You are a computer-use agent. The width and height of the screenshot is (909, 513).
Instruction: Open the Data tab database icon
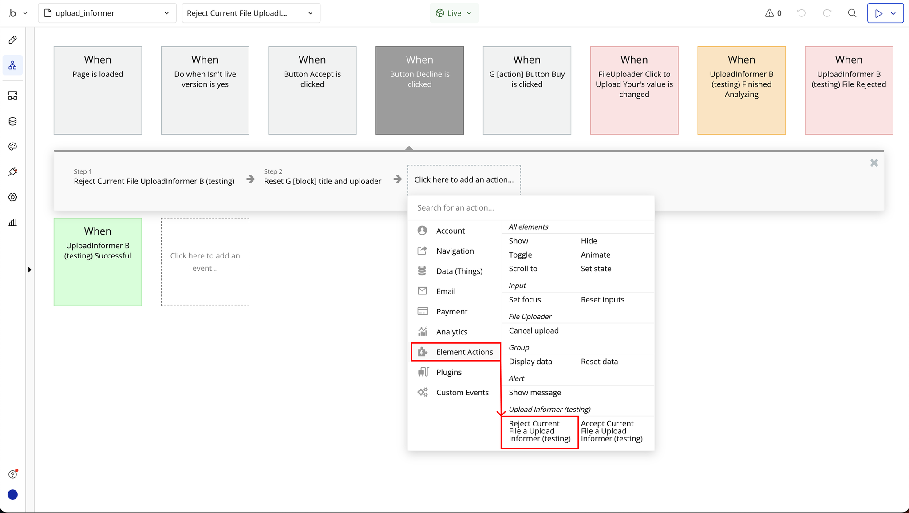[13, 121]
